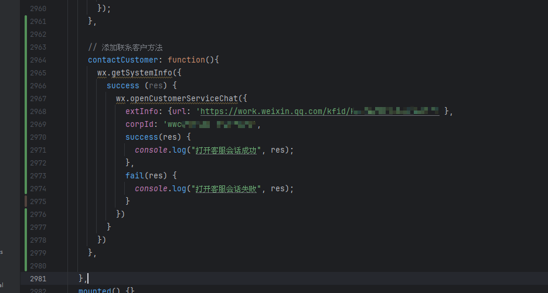
Task: Click line number 2980 in the gutter
Action: (38, 266)
